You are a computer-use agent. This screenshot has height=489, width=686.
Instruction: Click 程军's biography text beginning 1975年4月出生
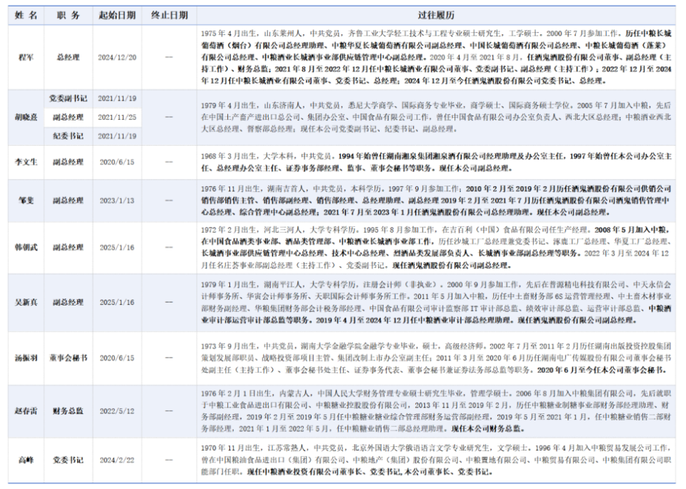point(436,57)
